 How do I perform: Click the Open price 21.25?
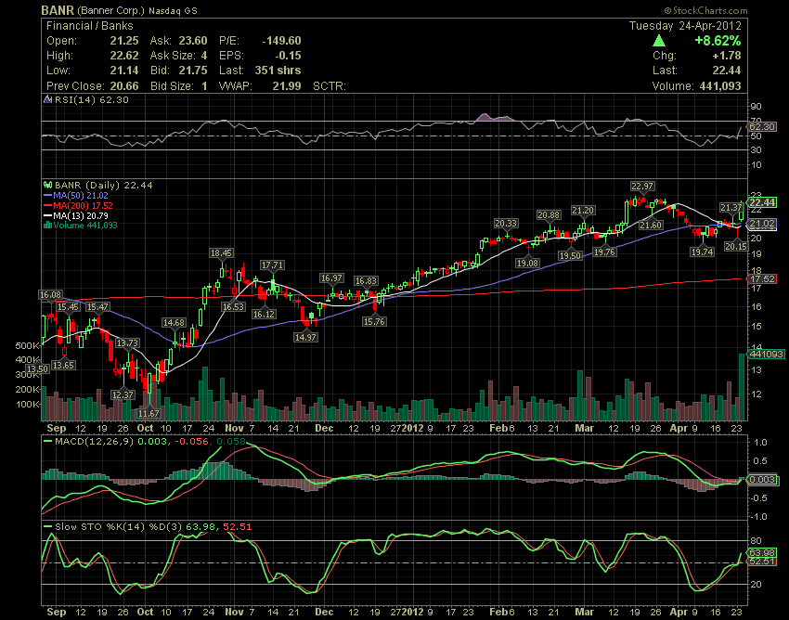click(x=124, y=41)
